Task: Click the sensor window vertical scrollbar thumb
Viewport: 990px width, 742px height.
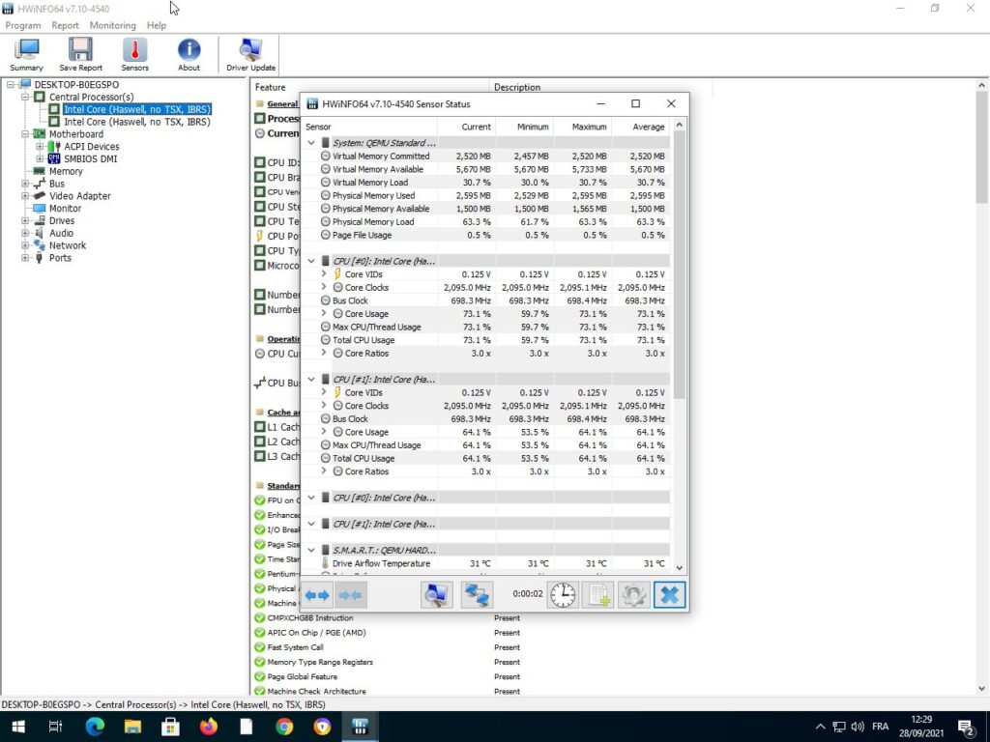Action: click(680, 265)
